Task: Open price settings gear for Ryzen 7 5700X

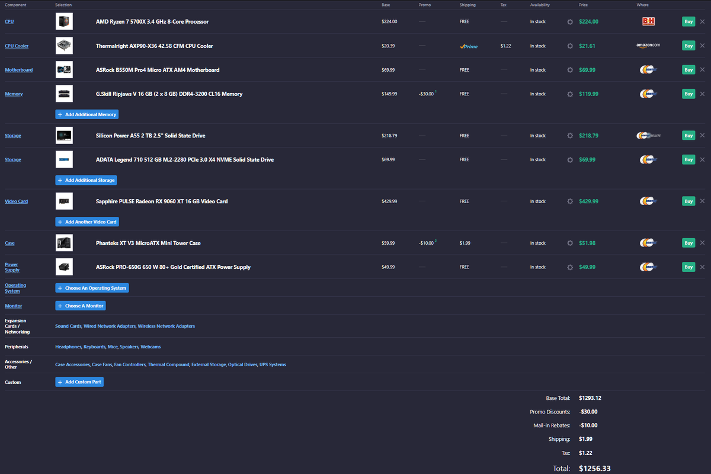Action: pos(570,21)
